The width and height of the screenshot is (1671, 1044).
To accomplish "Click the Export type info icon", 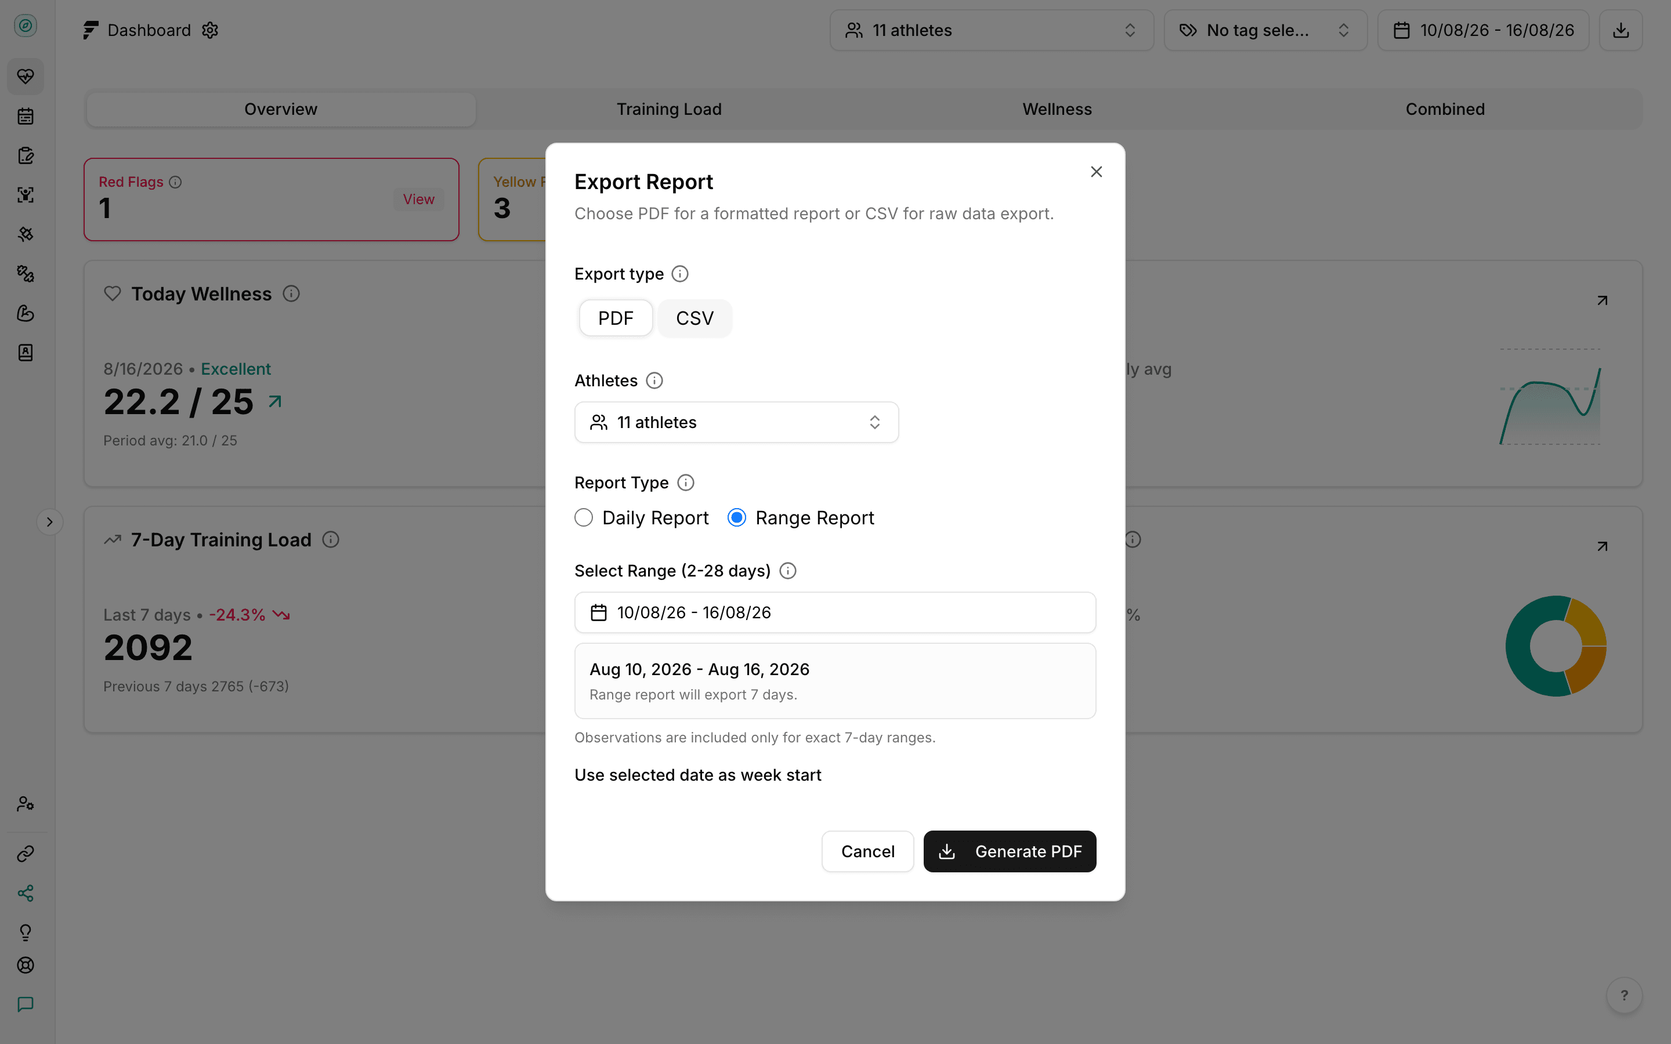I will [x=680, y=274].
